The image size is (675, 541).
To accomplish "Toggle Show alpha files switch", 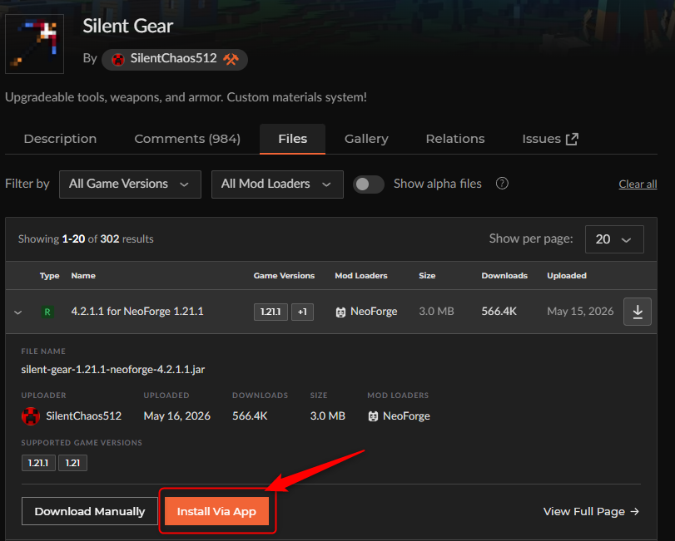I will 369,184.
